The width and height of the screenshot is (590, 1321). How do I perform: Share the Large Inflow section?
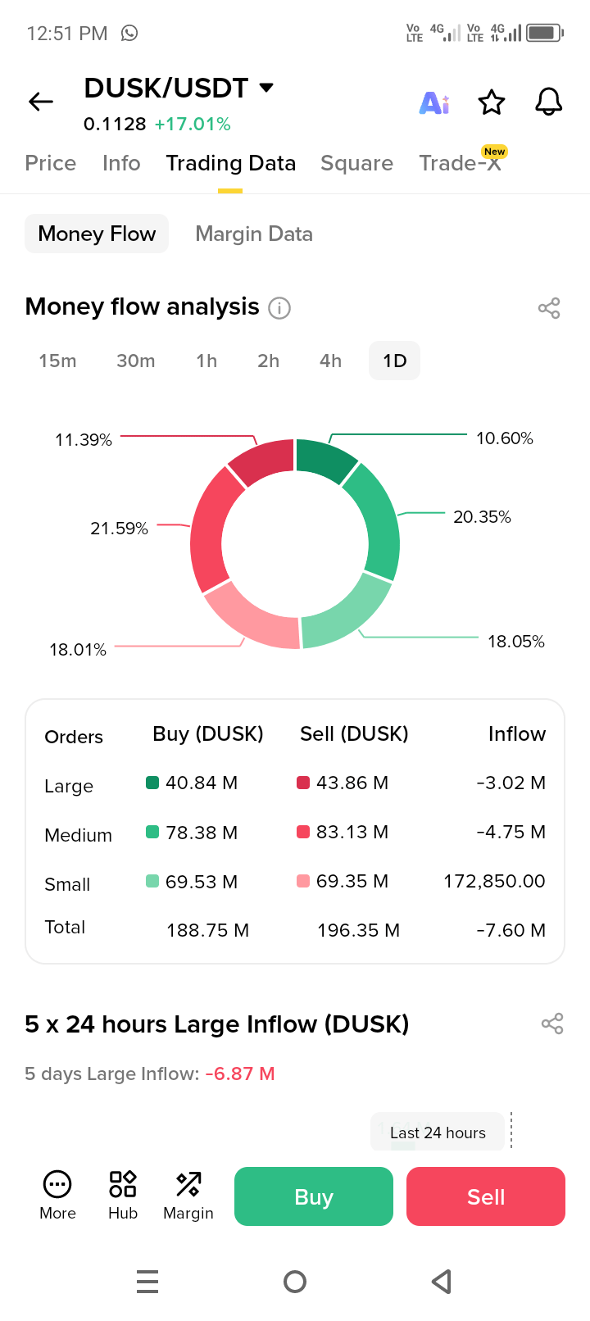[552, 1024]
